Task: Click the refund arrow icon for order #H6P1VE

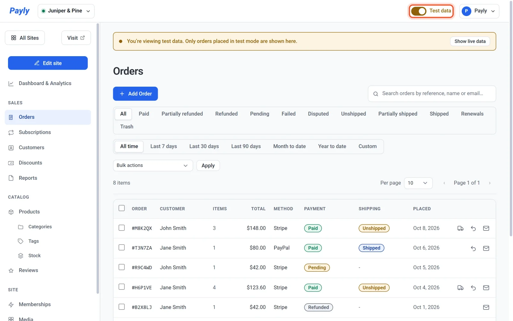Action: tap(473, 288)
